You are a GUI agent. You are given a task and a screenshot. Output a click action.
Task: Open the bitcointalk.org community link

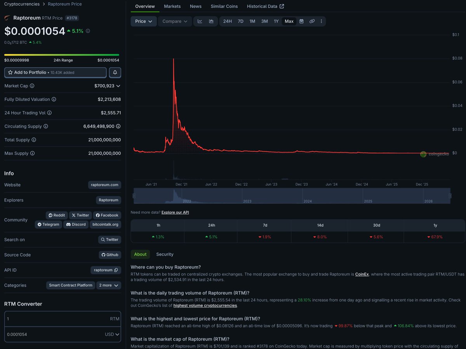(105, 225)
